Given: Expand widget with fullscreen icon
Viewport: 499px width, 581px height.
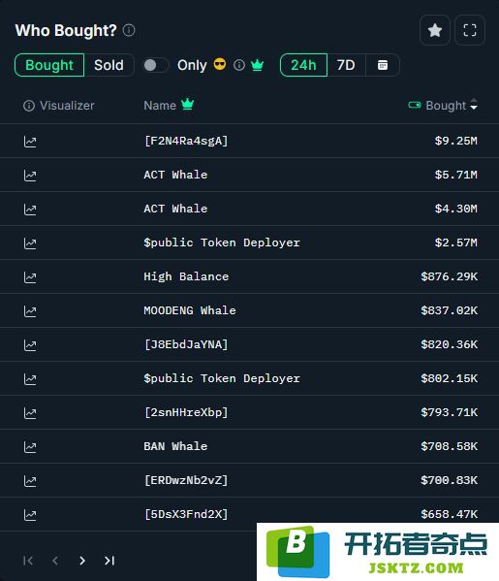Looking at the screenshot, I should point(470,30).
